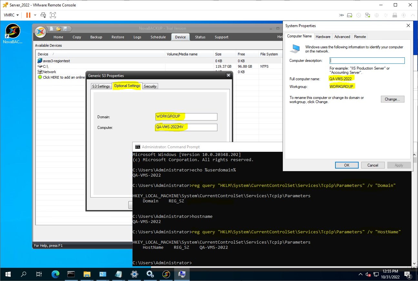Click the Volume/Media name column header
418x281 pixels.
(x=190, y=54)
